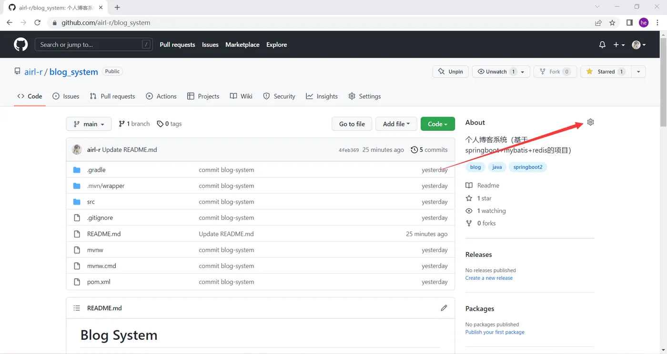This screenshot has width=667, height=354.
Task: Click the airl-r owner link
Action: pyautogui.click(x=33, y=72)
